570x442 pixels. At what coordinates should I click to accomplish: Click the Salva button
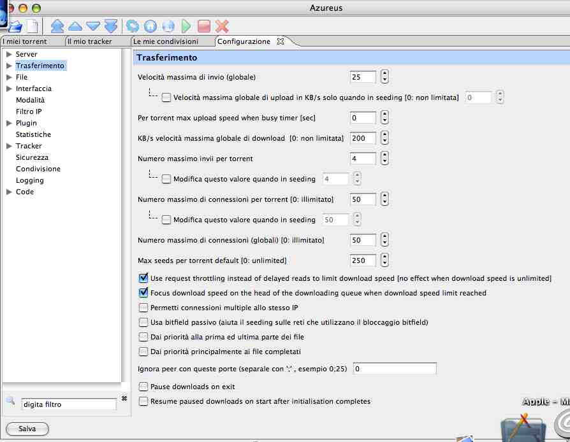[x=27, y=429]
